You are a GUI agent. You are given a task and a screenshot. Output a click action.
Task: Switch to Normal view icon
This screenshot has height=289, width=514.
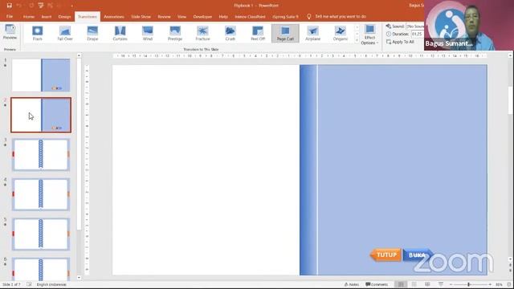(x=401, y=284)
